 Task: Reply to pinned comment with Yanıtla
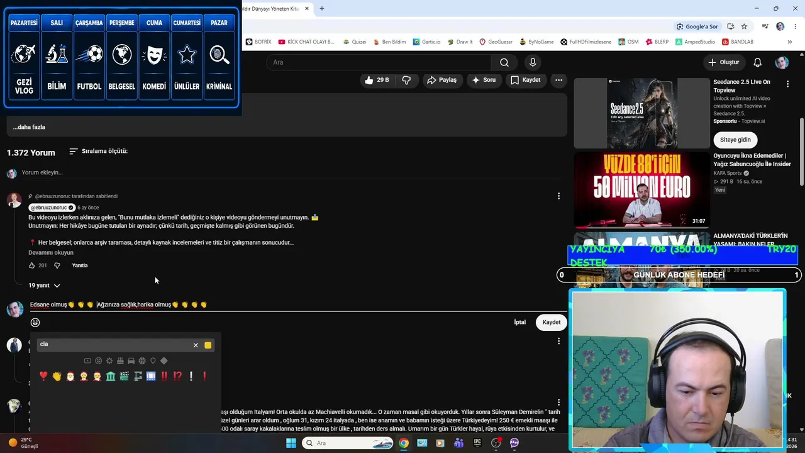point(80,266)
